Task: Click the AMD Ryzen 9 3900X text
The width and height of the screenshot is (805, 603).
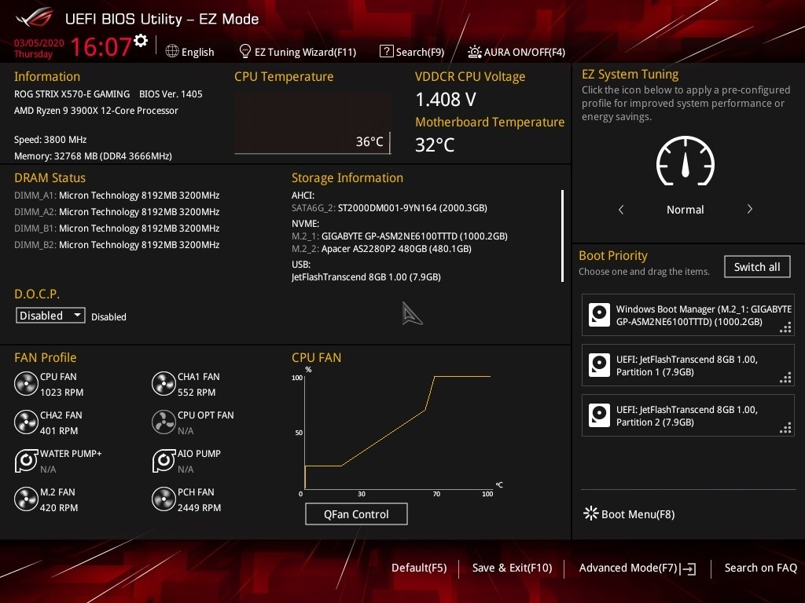Action: click(x=96, y=110)
